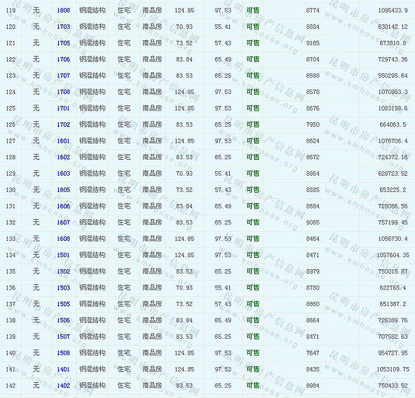Open room 1601 link
Image resolution: width=415 pixels, height=398 pixels.
click(63, 141)
